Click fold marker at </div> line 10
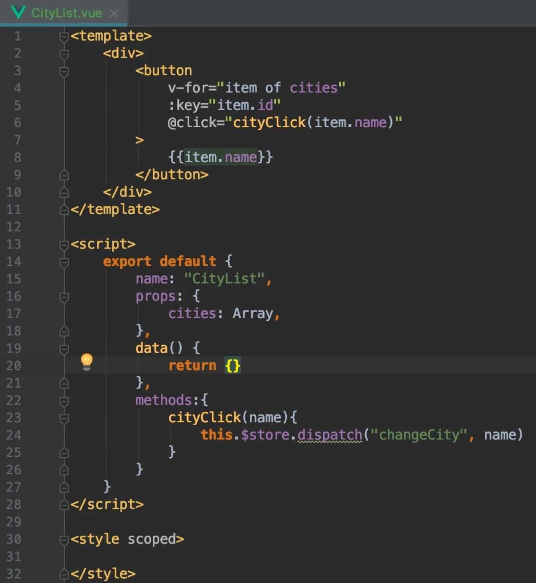The height and width of the screenshot is (583, 536). click(64, 193)
